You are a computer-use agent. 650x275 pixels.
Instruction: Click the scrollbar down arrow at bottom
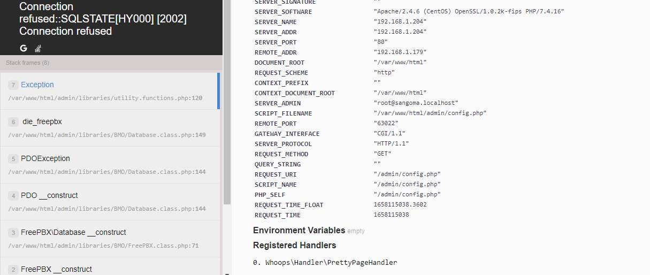[227, 272]
